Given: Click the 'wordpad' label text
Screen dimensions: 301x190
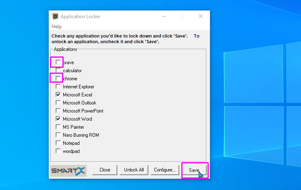Looking at the screenshot, I should pyautogui.click(x=71, y=151).
